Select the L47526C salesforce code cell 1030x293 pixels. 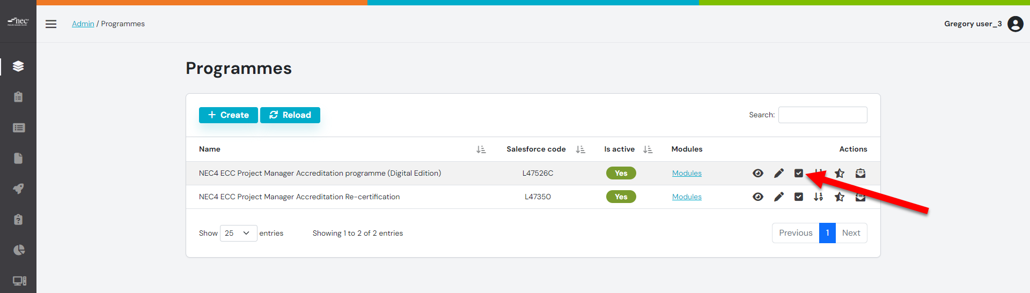[538, 173]
